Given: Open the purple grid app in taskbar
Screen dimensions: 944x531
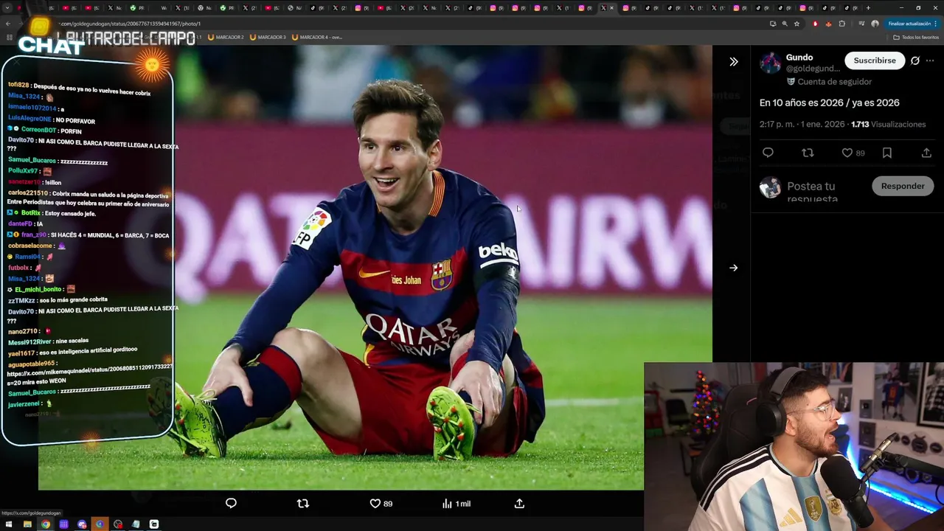Looking at the screenshot, I should tap(63, 524).
